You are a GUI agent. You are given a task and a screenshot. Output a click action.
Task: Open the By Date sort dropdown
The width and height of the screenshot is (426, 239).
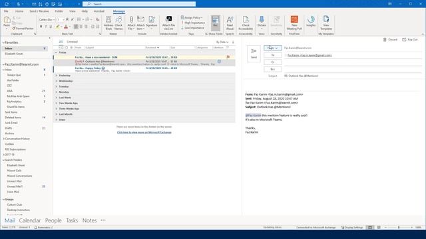222,42
